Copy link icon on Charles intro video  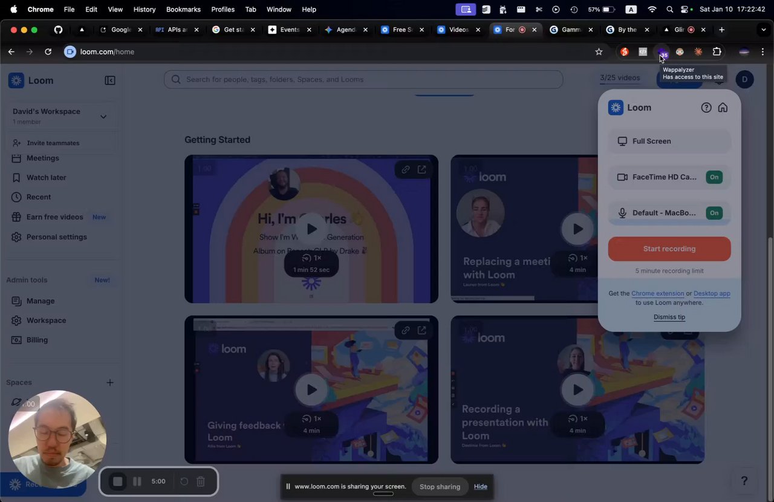(406, 169)
